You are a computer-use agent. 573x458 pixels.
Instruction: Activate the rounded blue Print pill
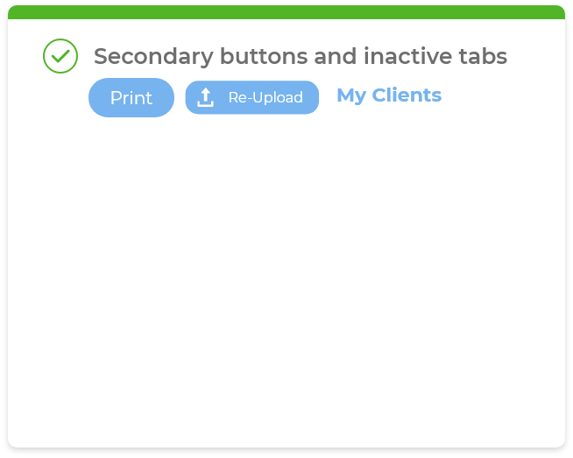[x=131, y=97]
